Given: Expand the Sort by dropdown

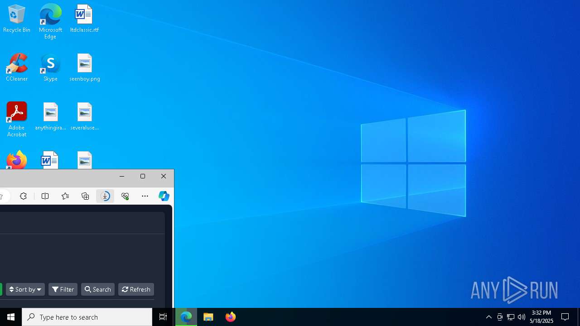Looking at the screenshot, I should 25,289.
